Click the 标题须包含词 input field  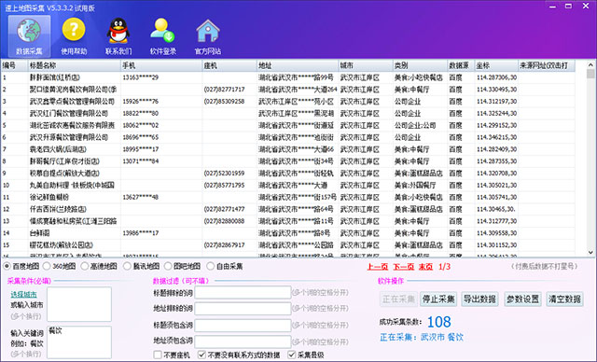click(x=243, y=326)
